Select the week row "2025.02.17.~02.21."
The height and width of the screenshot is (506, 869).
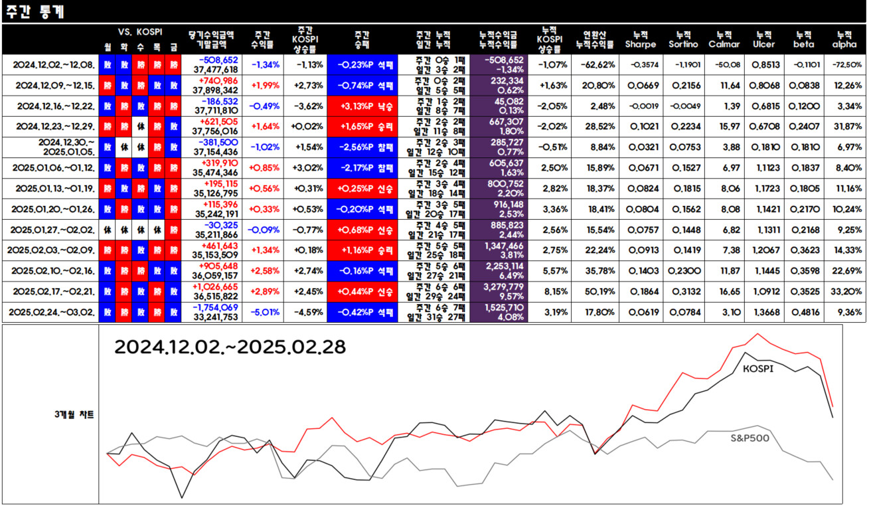tap(434, 292)
